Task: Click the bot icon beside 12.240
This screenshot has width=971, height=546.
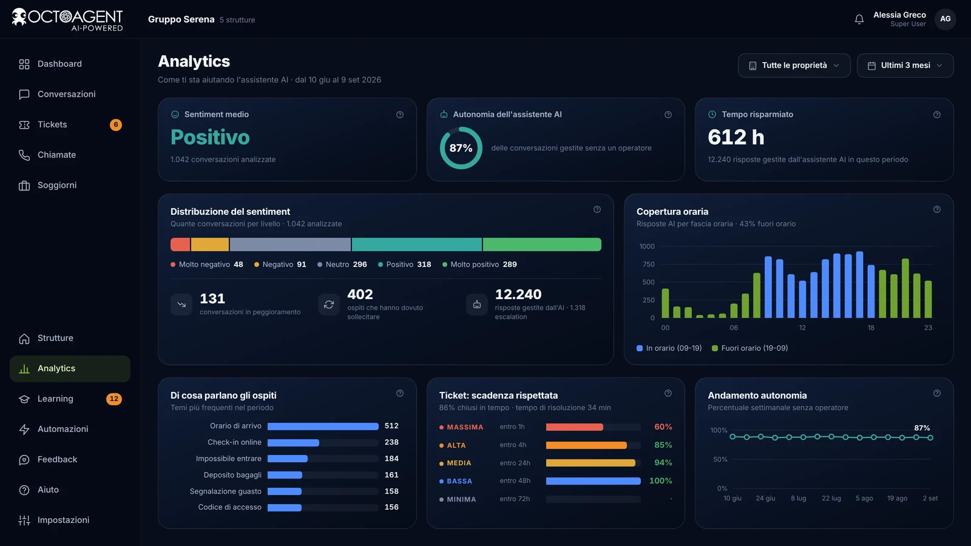Action: click(477, 305)
